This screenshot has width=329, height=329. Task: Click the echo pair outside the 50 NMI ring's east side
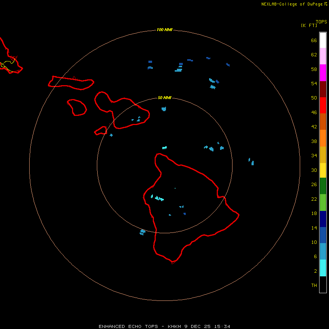click(252, 162)
